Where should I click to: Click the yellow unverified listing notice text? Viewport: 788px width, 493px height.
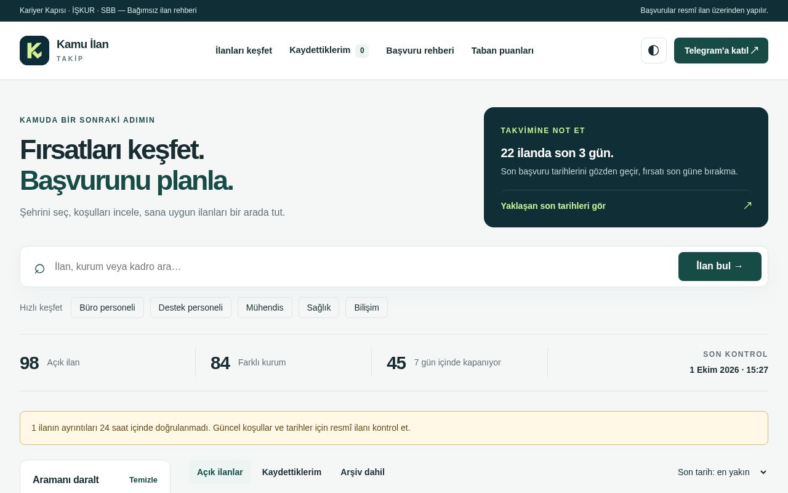click(x=220, y=428)
